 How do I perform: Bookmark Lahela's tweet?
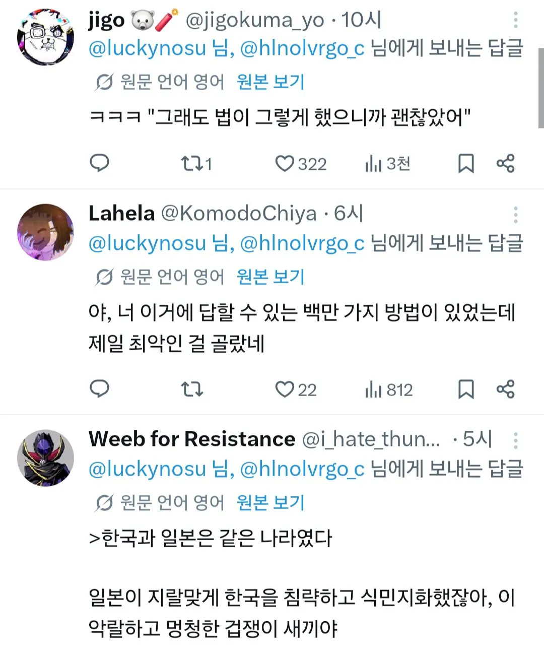[x=466, y=389]
